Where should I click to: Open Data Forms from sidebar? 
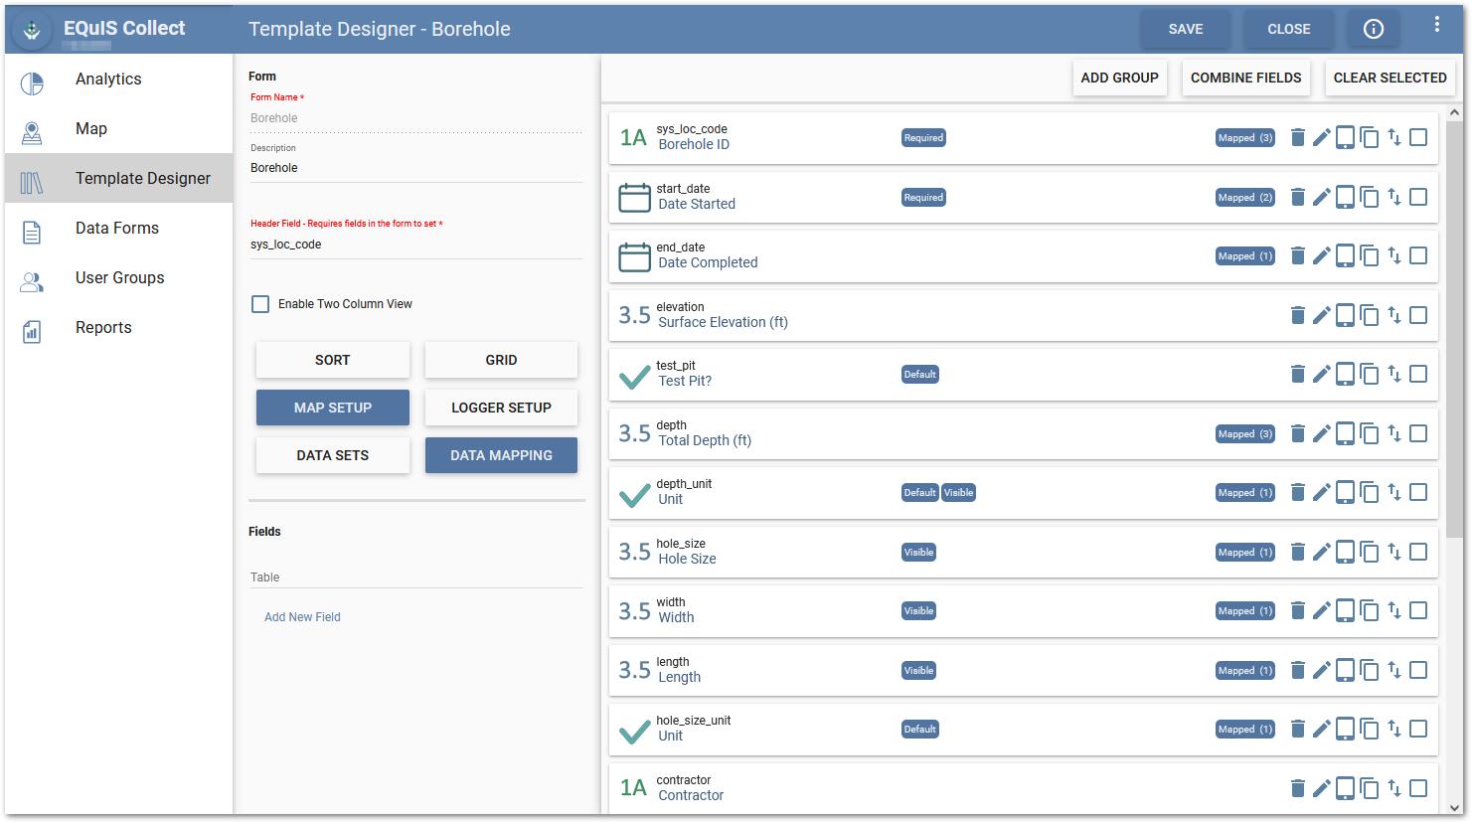(118, 229)
